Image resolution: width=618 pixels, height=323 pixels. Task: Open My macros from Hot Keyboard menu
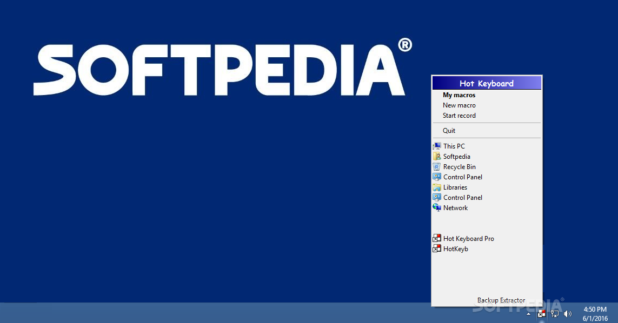click(x=459, y=95)
